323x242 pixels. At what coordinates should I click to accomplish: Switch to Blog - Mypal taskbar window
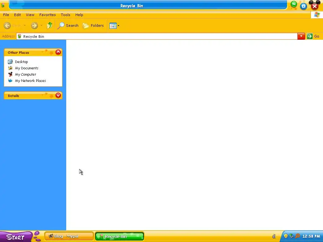(x=69, y=236)
